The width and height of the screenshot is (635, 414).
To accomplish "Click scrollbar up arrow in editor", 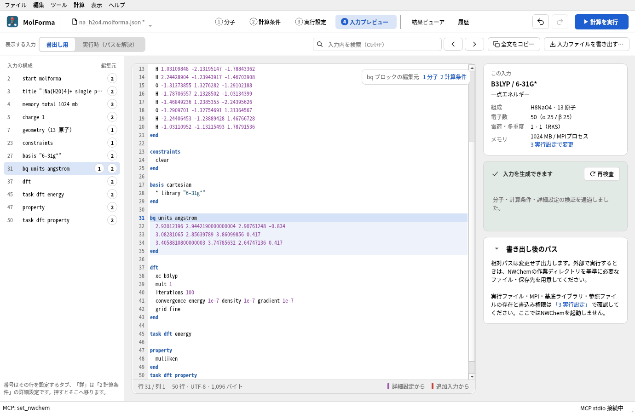I will (x=472, y=68).
